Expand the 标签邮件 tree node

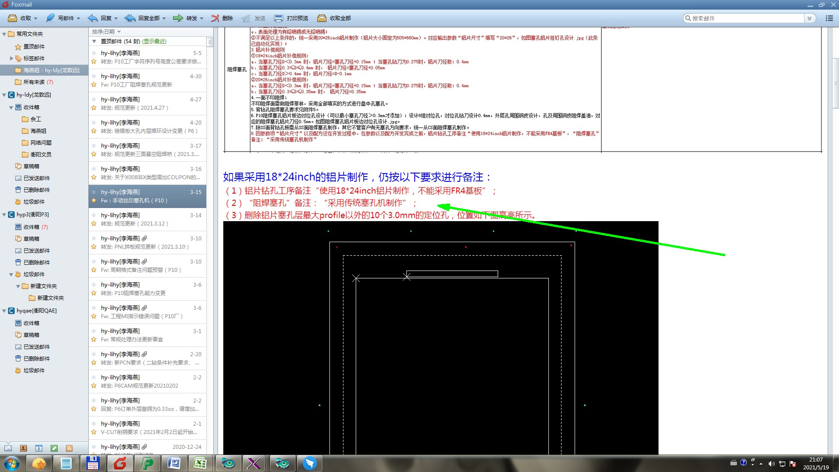click(11, 58)
